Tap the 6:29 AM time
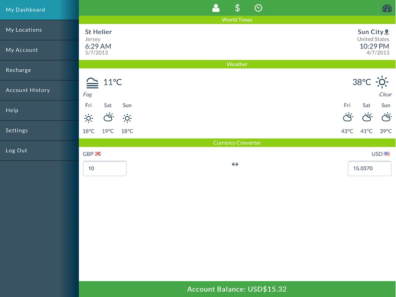 [98, 46]
